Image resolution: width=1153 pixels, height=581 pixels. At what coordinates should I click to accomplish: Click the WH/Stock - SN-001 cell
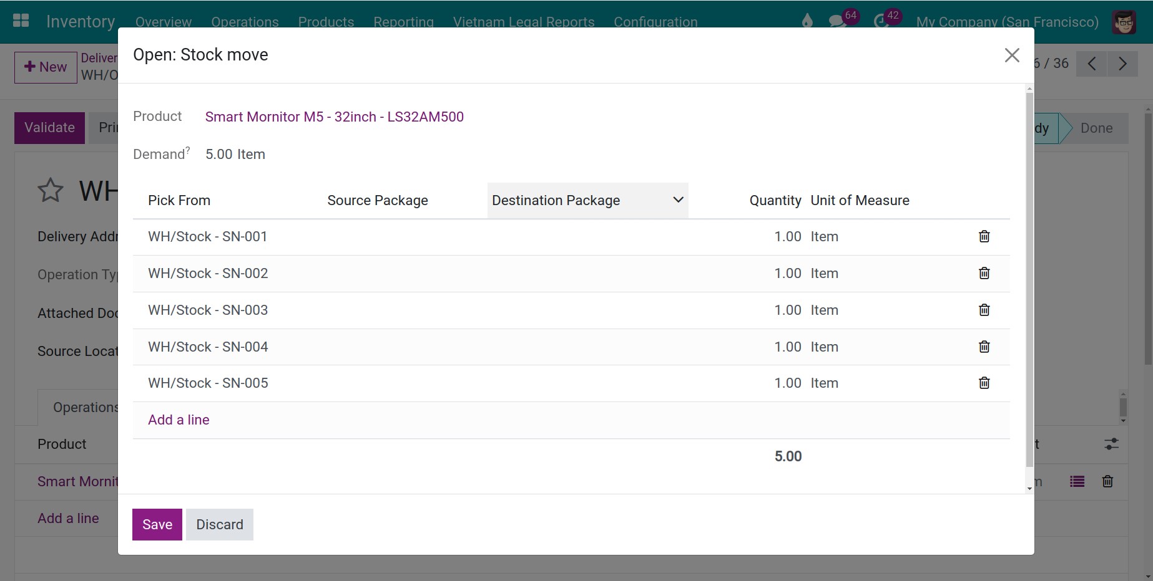tap(208, 236)
